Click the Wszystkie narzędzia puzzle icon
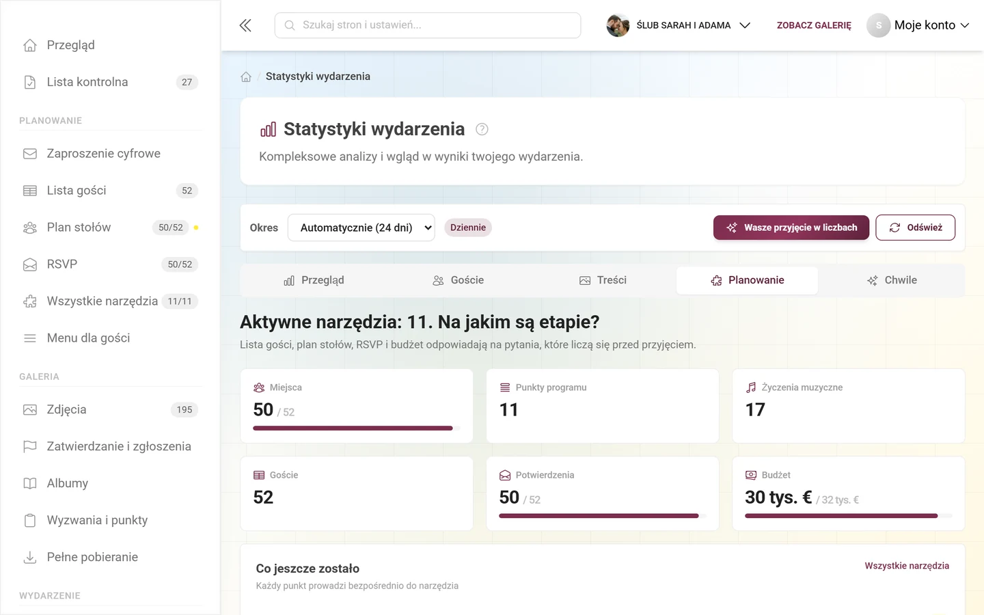Viewport: 984px width, 615px height. 30,301
